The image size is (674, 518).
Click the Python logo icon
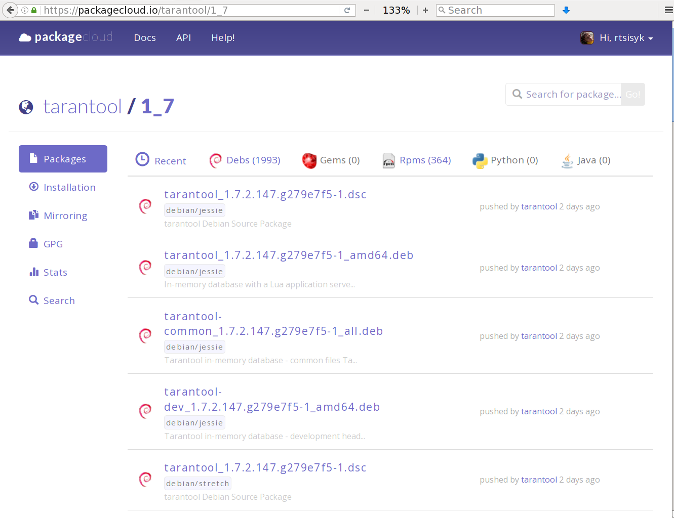pos(480,160)
